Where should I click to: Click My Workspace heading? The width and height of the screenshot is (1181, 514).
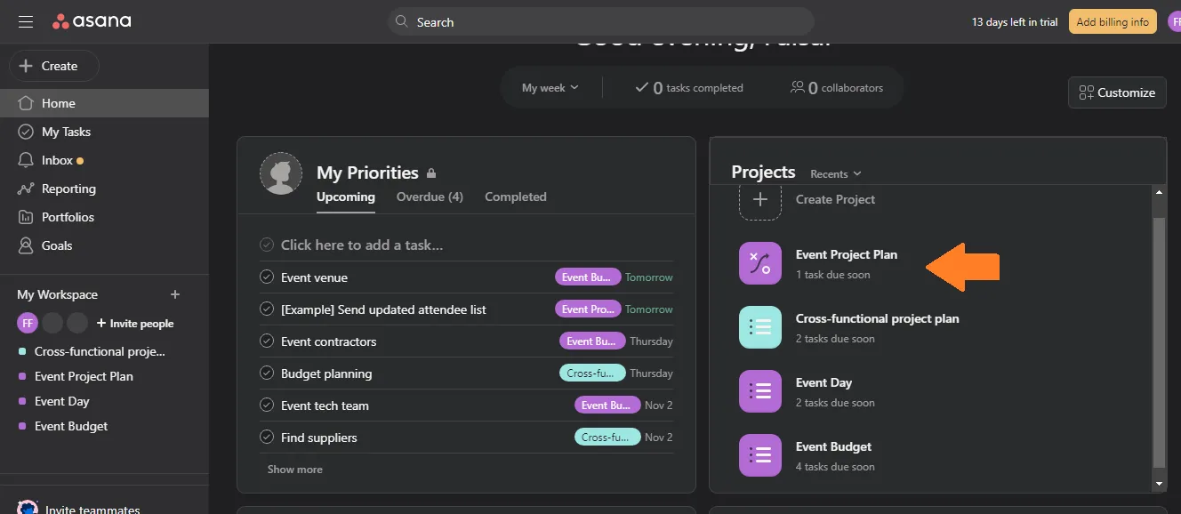tap(58, 294)
